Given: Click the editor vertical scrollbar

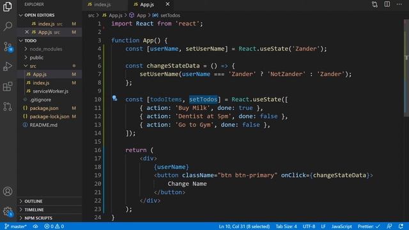Looking at the screenshot, I should (406, 68).
